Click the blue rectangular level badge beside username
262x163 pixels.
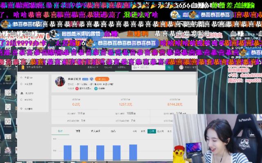tap(85, 79)
